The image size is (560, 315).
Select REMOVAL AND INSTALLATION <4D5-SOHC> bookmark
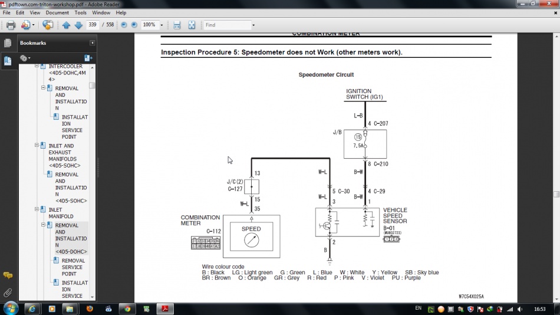coord(71,188)
